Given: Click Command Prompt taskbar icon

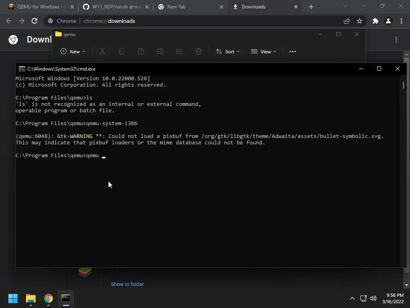Looking at the screenshot, I should 66,298.
